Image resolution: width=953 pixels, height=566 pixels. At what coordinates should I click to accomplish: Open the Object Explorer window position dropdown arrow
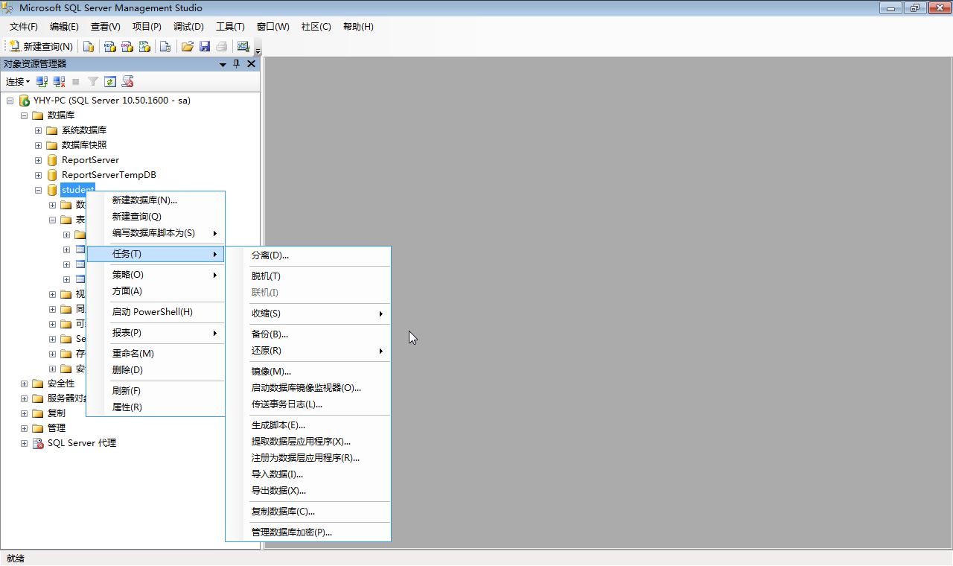[223, 65]
